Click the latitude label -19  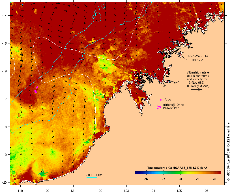[x=4, y=155]
